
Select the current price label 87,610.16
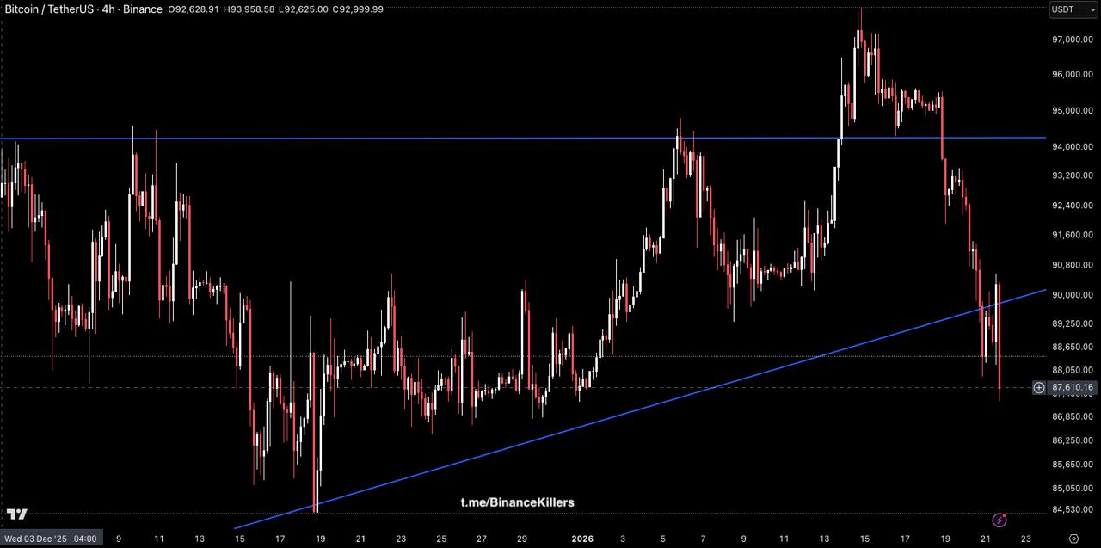(1071, 388)
